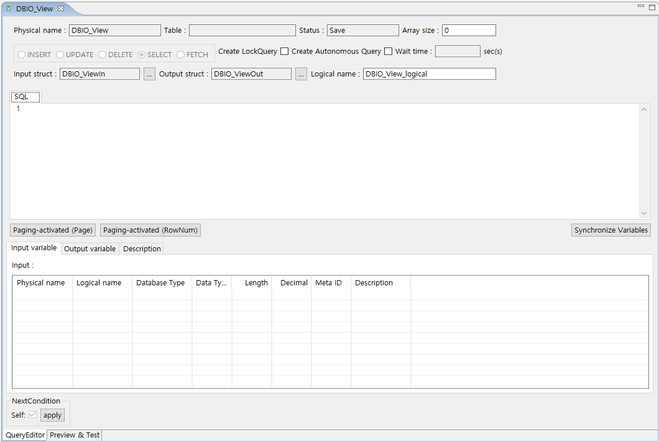Select the INSERT radio button

point(21,55)
